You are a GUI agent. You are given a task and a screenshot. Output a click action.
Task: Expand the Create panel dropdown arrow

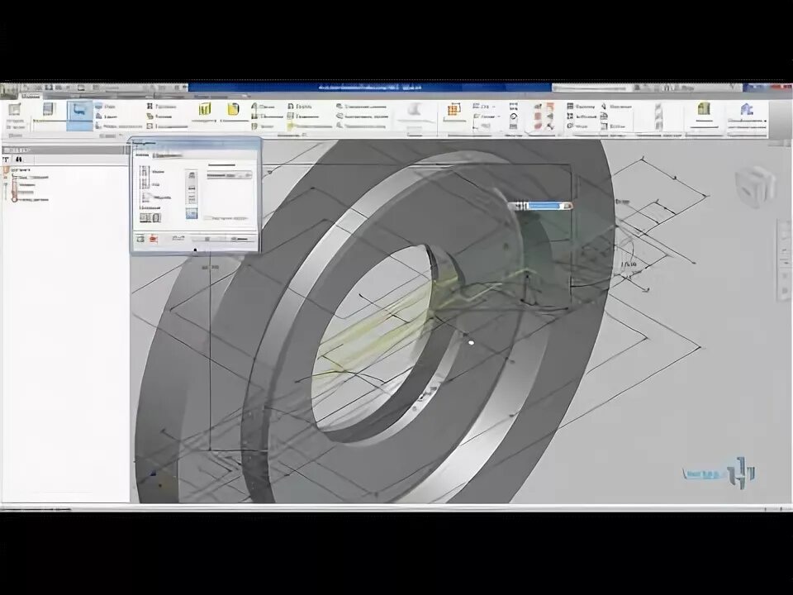click(121, 136)
